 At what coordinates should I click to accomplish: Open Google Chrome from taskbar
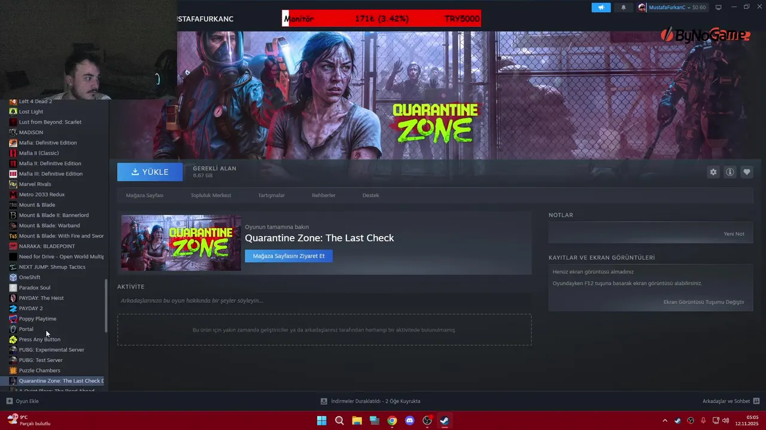[392, 420]
